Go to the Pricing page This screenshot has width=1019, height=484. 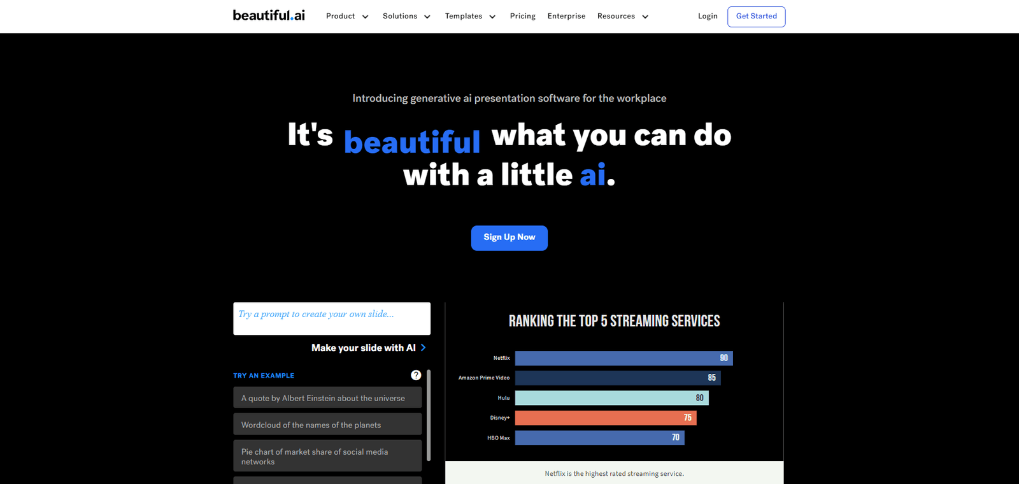[x=523, y=16]
